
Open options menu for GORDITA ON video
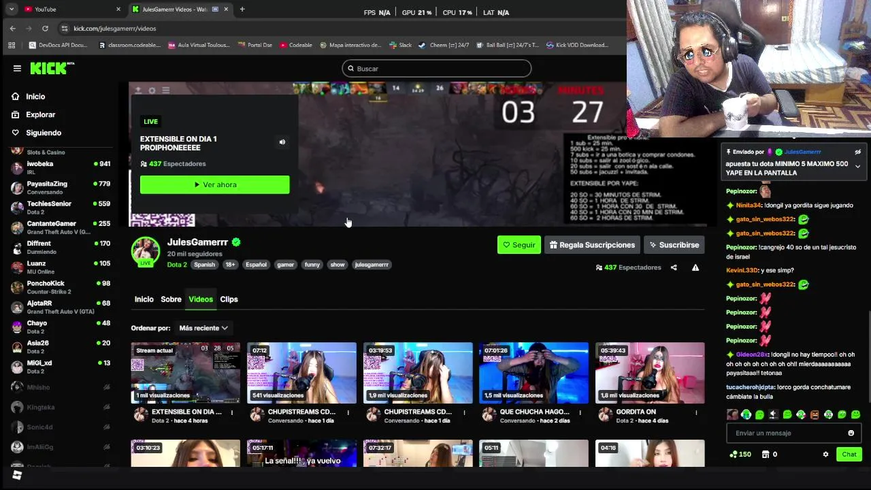(697, 412)
